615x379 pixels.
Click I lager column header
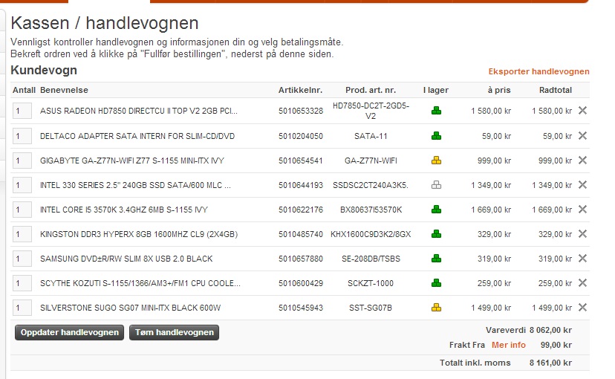coord(436,90)
